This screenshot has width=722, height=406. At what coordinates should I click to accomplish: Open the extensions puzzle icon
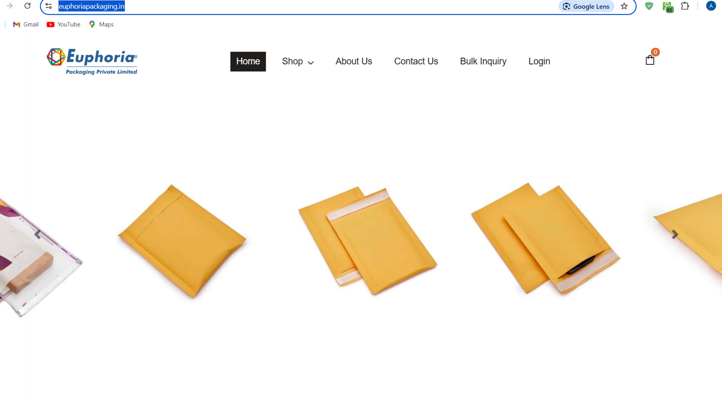click(x=685, y=6)
